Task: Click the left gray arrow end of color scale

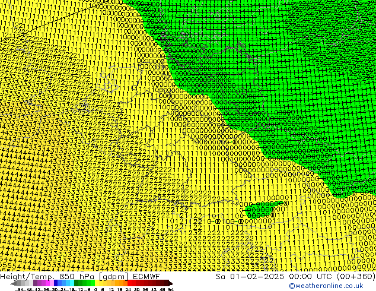Action: (13, 283)
